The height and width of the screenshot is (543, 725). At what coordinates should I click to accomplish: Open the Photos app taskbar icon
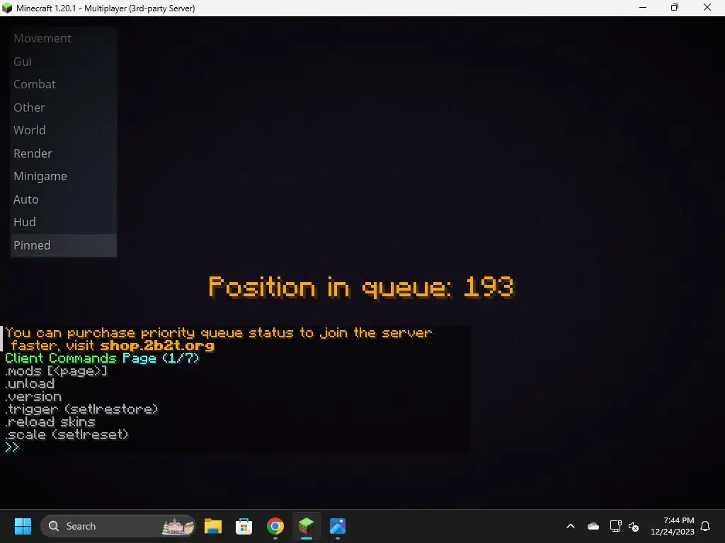(x=338, y=526)
